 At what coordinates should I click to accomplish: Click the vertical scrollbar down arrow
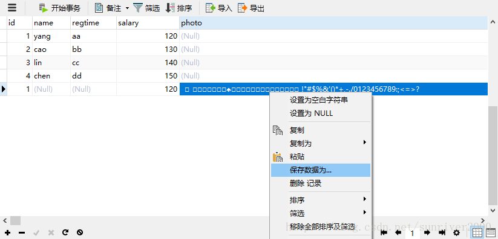point(493,210)
